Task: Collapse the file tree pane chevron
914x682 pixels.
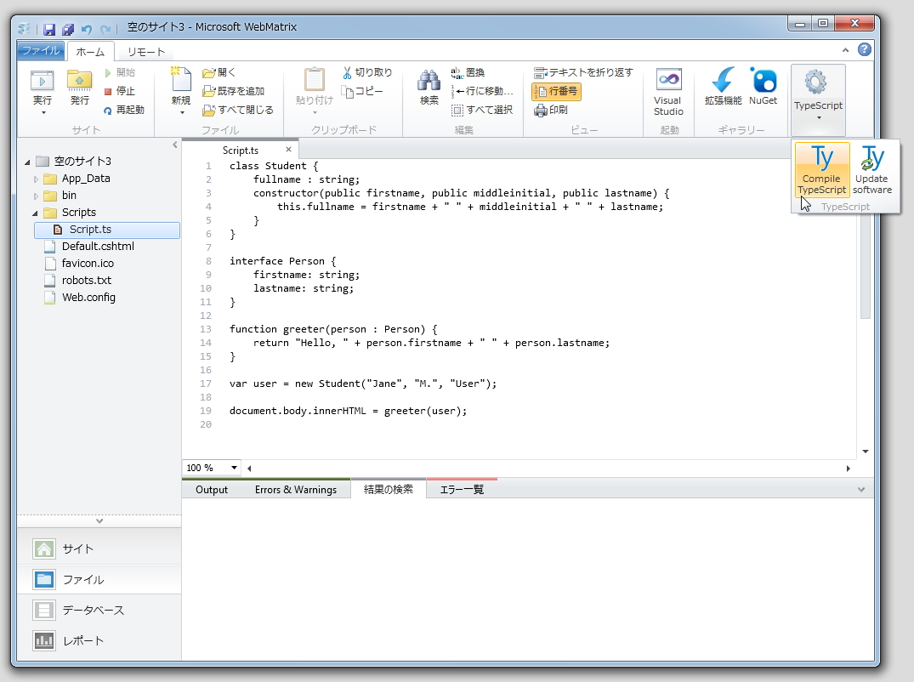Action: tap(174, 145)
